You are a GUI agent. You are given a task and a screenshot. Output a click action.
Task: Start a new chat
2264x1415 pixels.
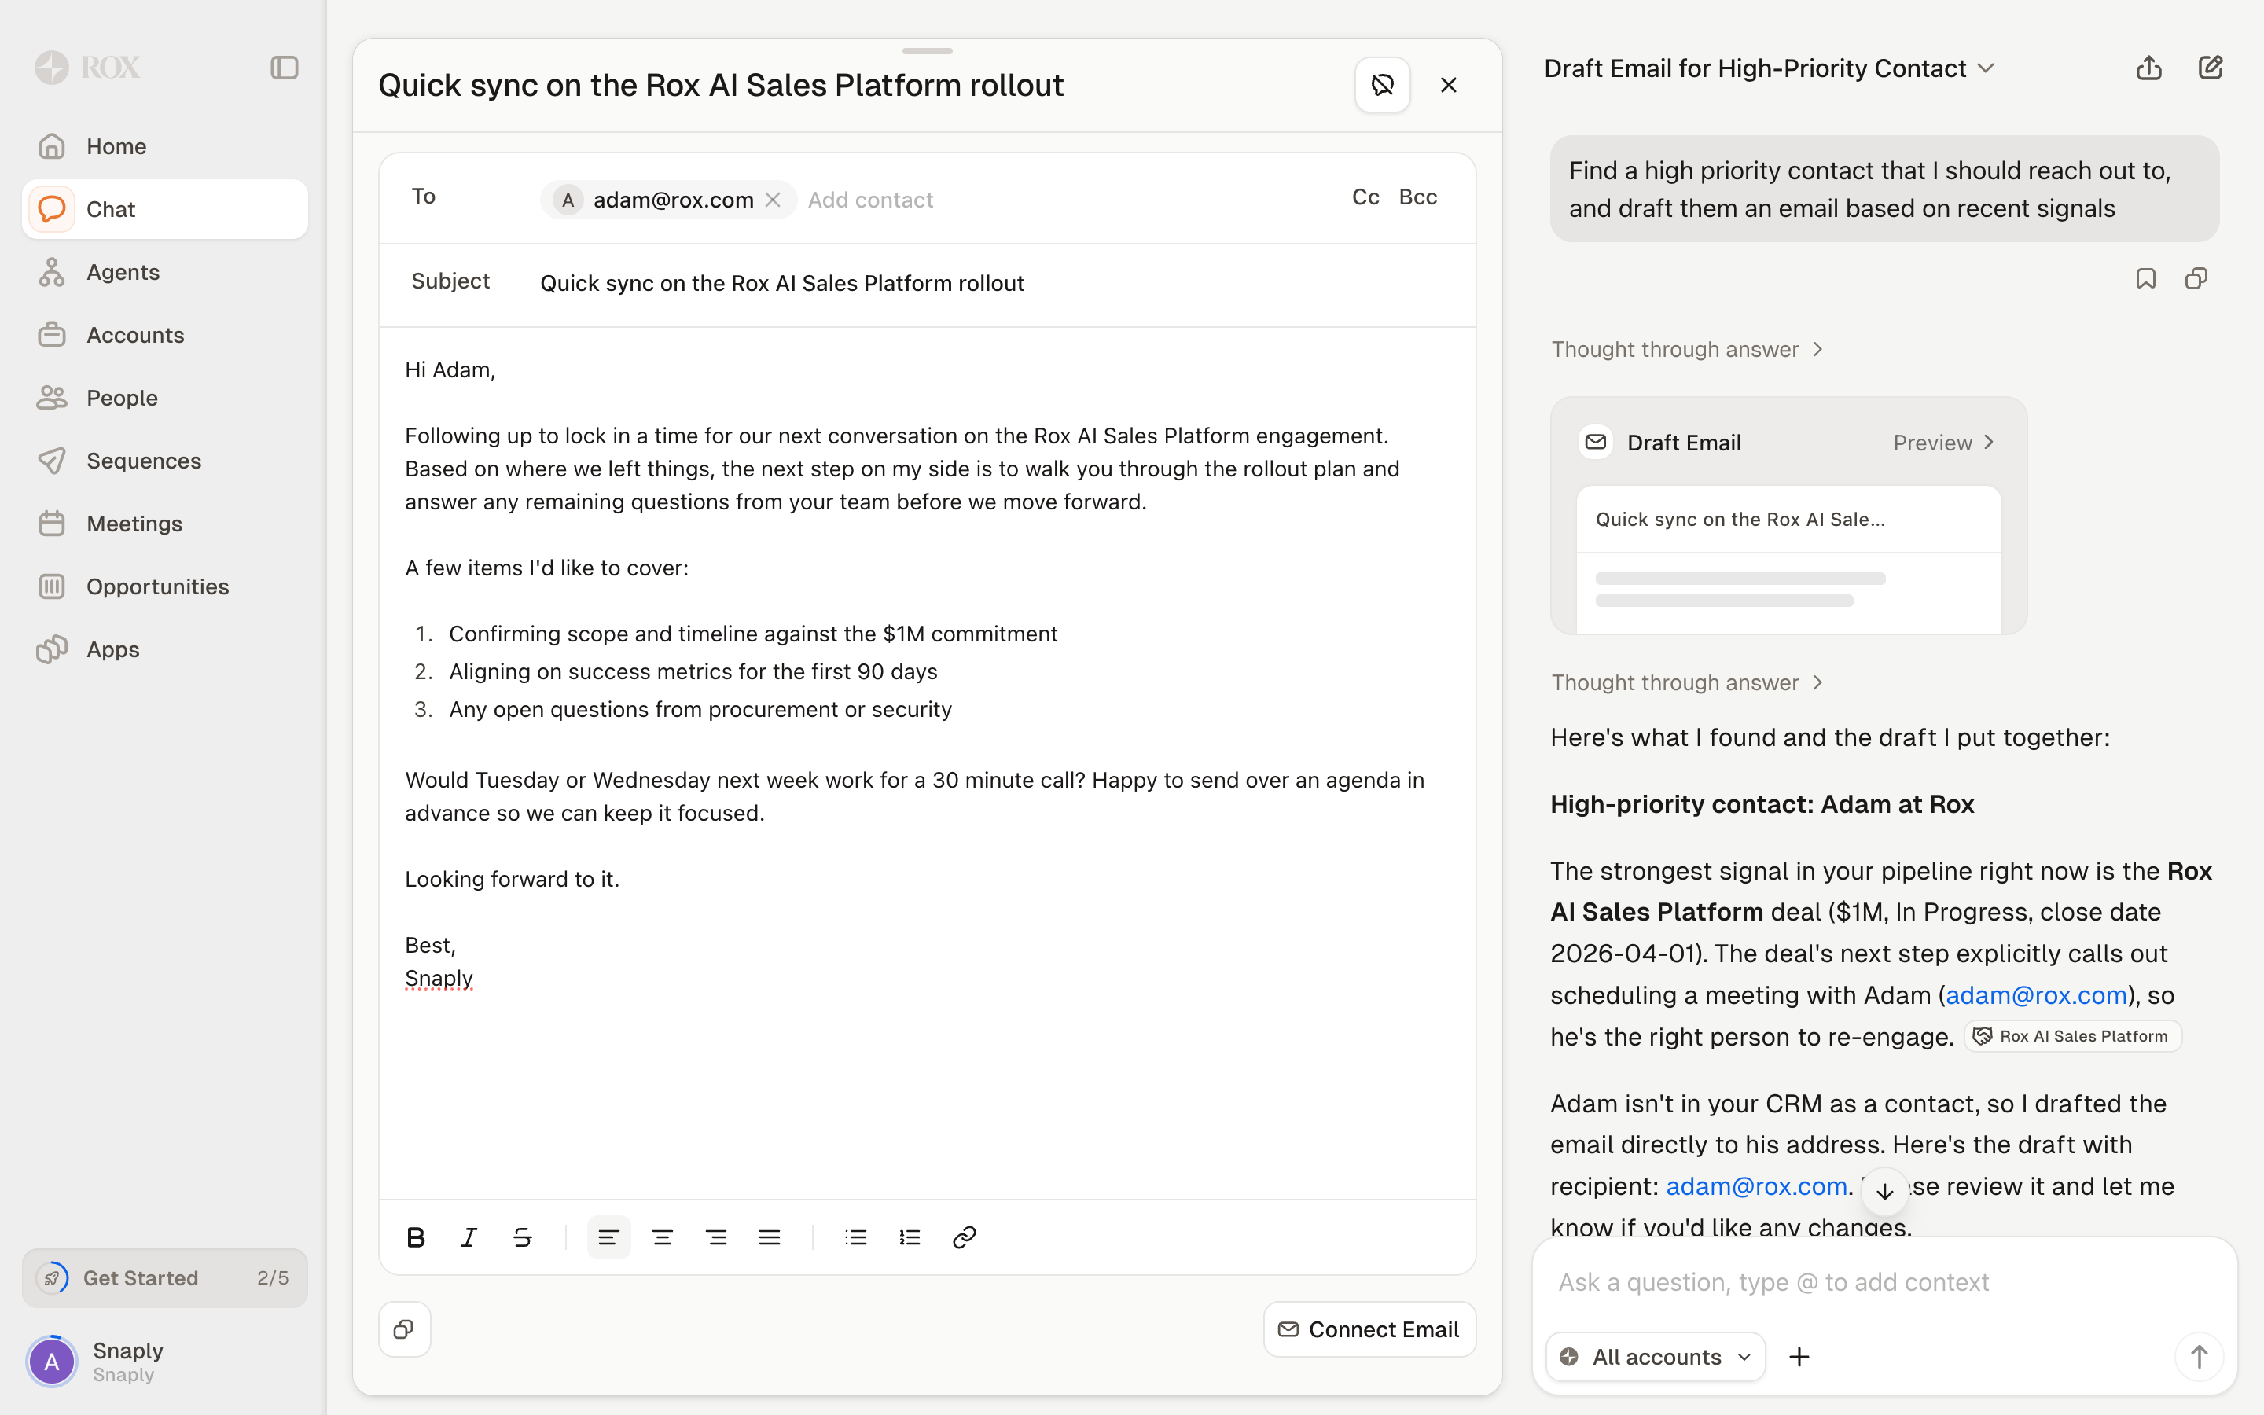(x=2210, y=68)
